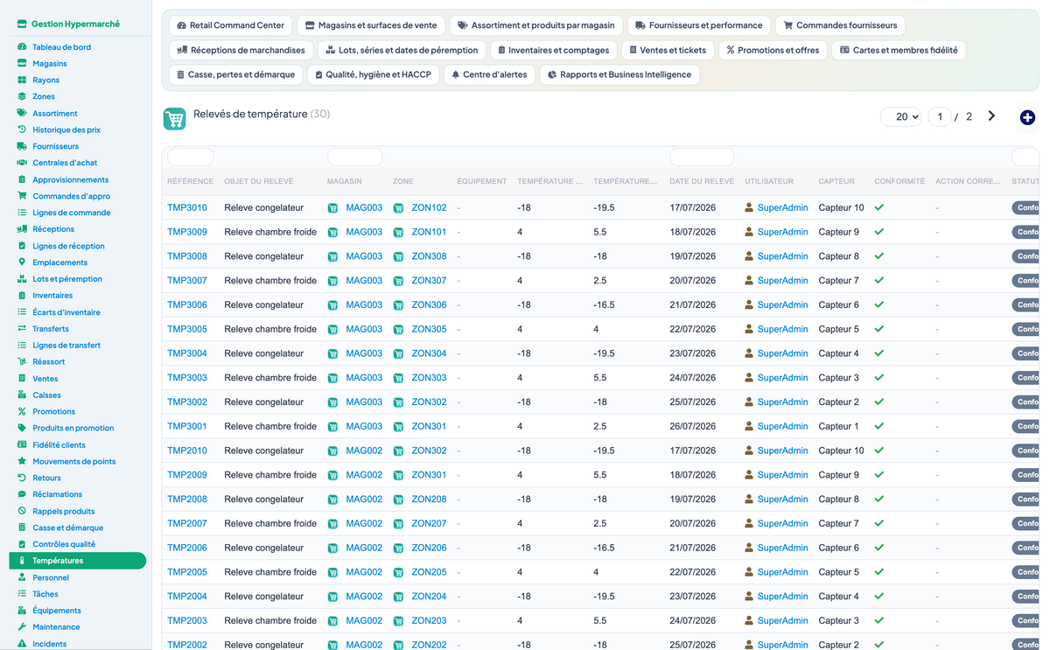Click the Maintenance wrench icon
This screenshot has width=1050, height=650.
22,627
